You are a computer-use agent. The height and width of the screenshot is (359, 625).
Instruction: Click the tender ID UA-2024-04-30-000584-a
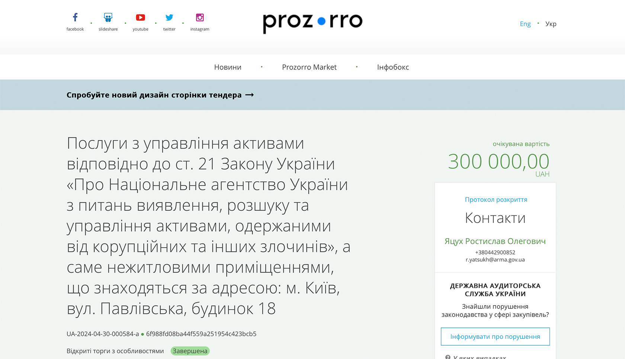point(103,334)
